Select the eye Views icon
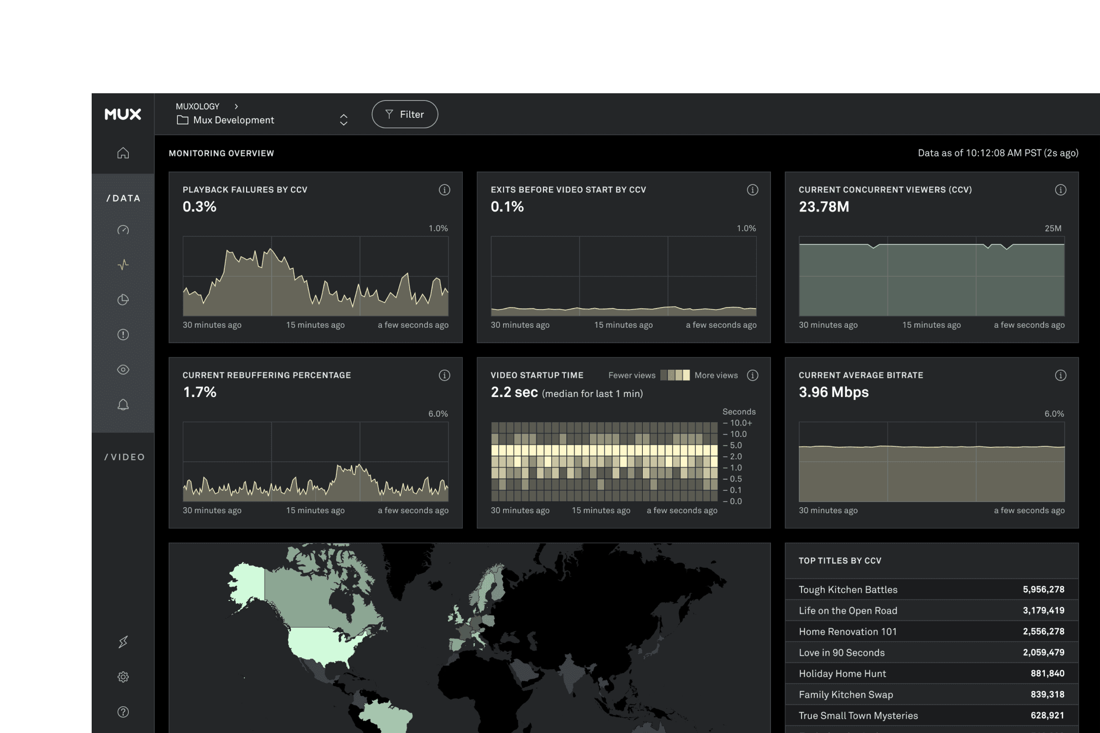1100x733 pixels. 123,369
